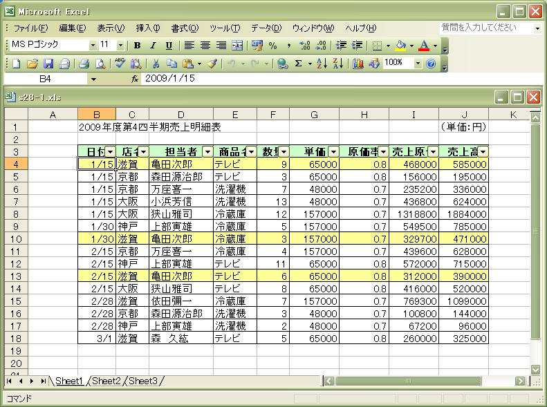Select row 10 header
547x407 pixels.
16,239
